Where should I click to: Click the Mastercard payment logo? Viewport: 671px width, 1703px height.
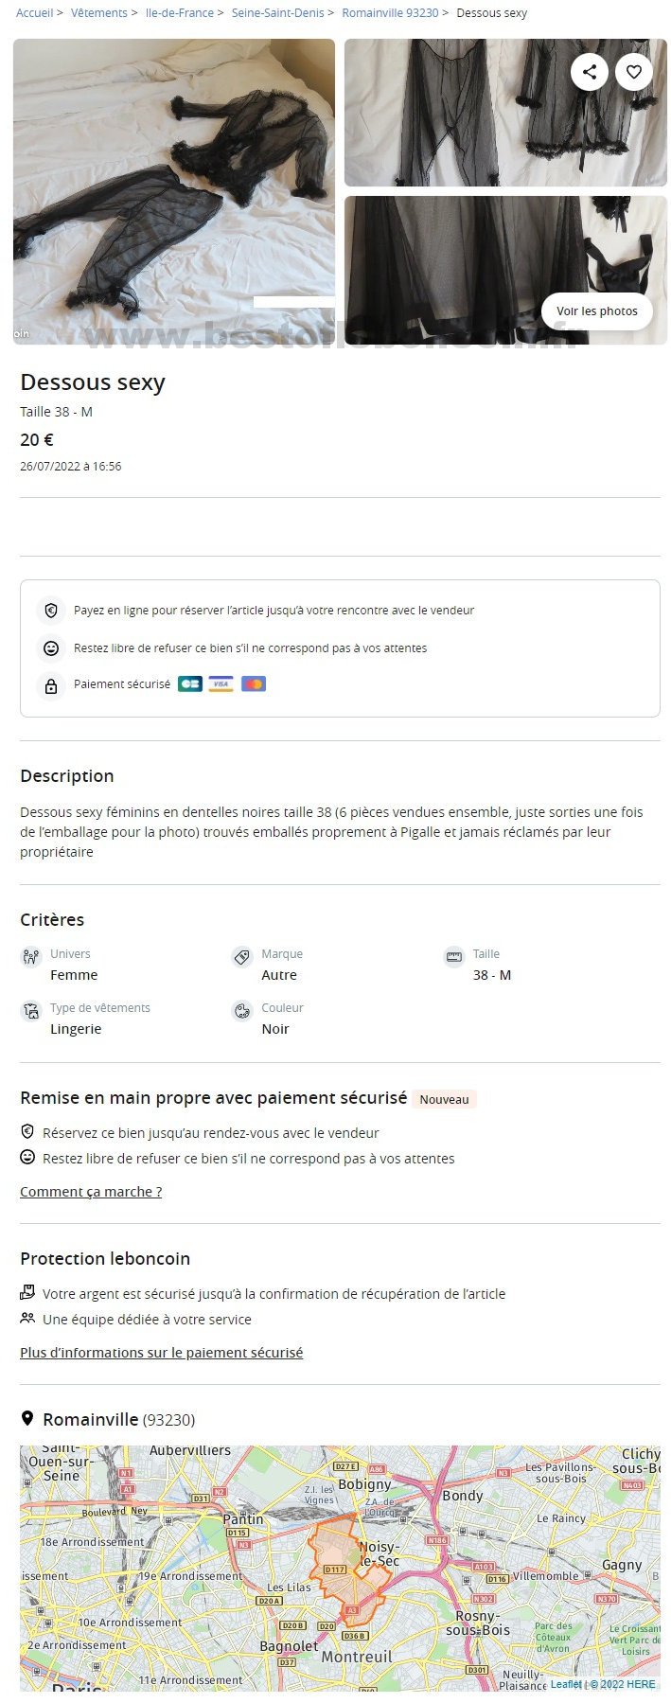pyautogui.click(x=254, y=683)
